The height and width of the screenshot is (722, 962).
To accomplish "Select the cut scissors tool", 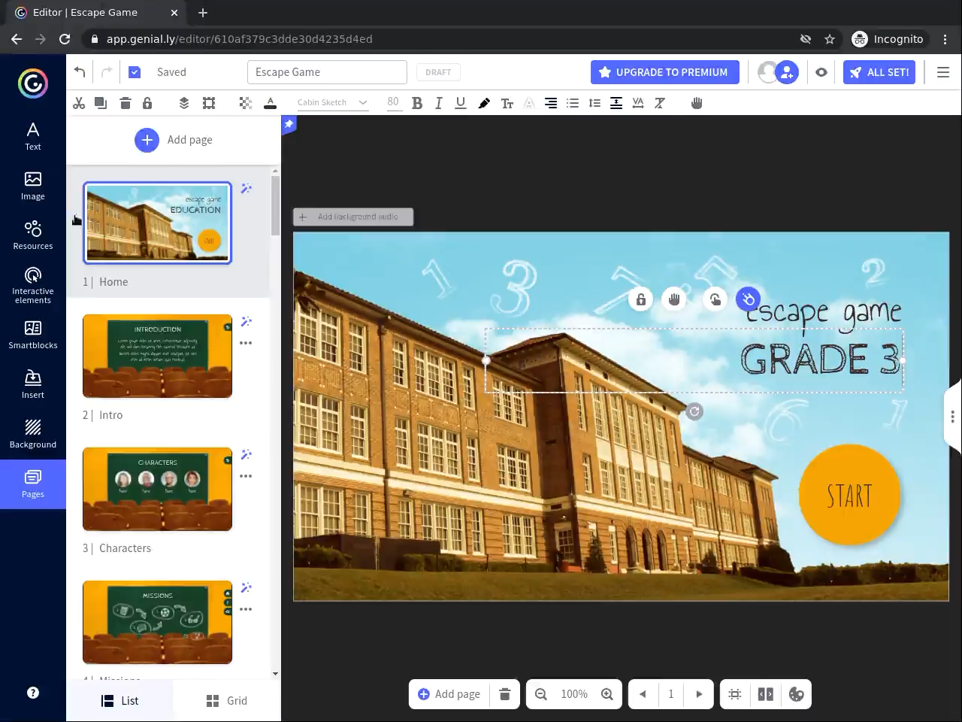I will coord(79,103).
